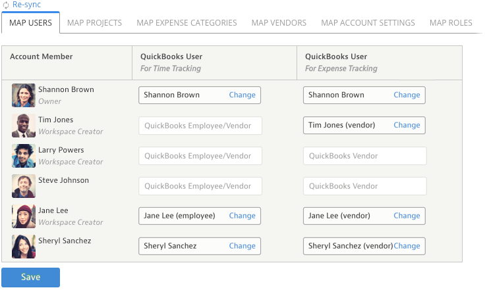Click Tim Jones's profile photo

click(24, 126)
